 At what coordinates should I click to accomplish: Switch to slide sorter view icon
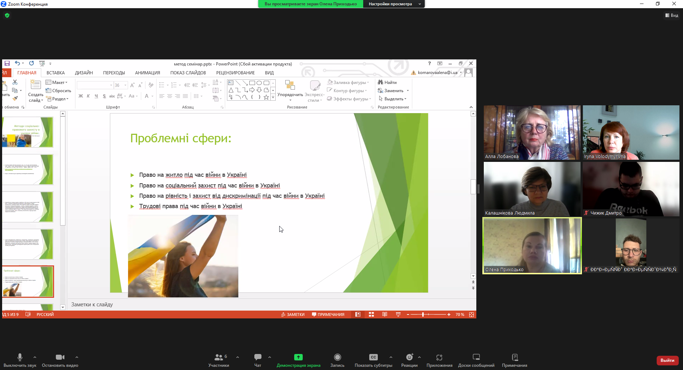pyautogui.click(x=371, y=314)
